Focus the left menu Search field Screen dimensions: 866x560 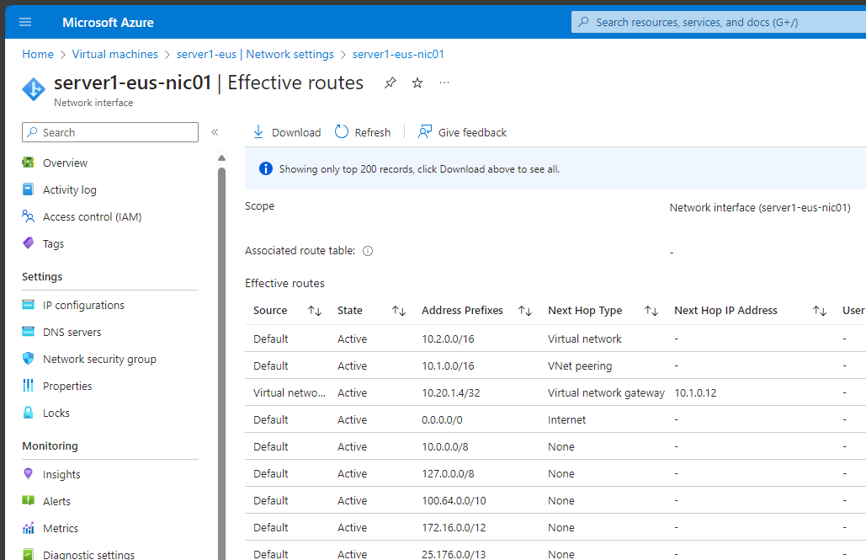click(x=110, y=132)
